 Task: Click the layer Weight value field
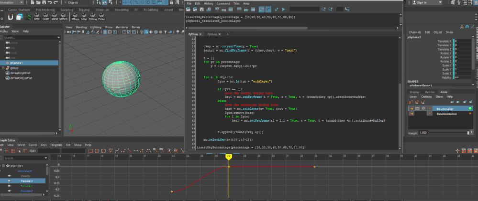point(423,133)
